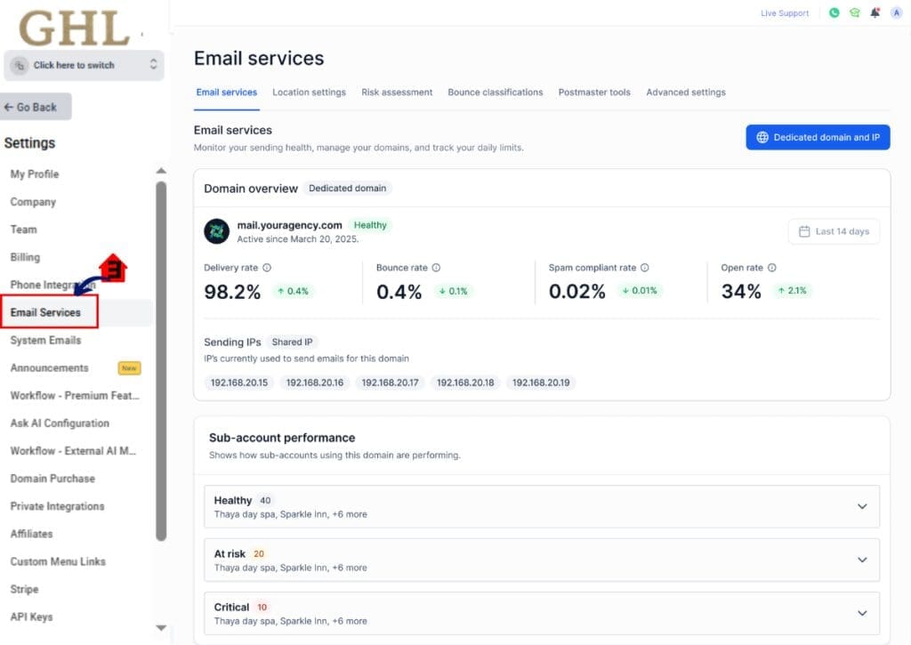Image resolution: width=911 pixels, height=645 pixels.
Task: Click the mail.youragency.com domain logo
Action: (x=217, y=231)
